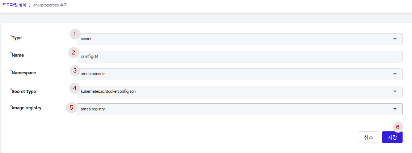Click the step 2 number badge
The height and width of the screenshot is (153, 412).
(73, 52)
